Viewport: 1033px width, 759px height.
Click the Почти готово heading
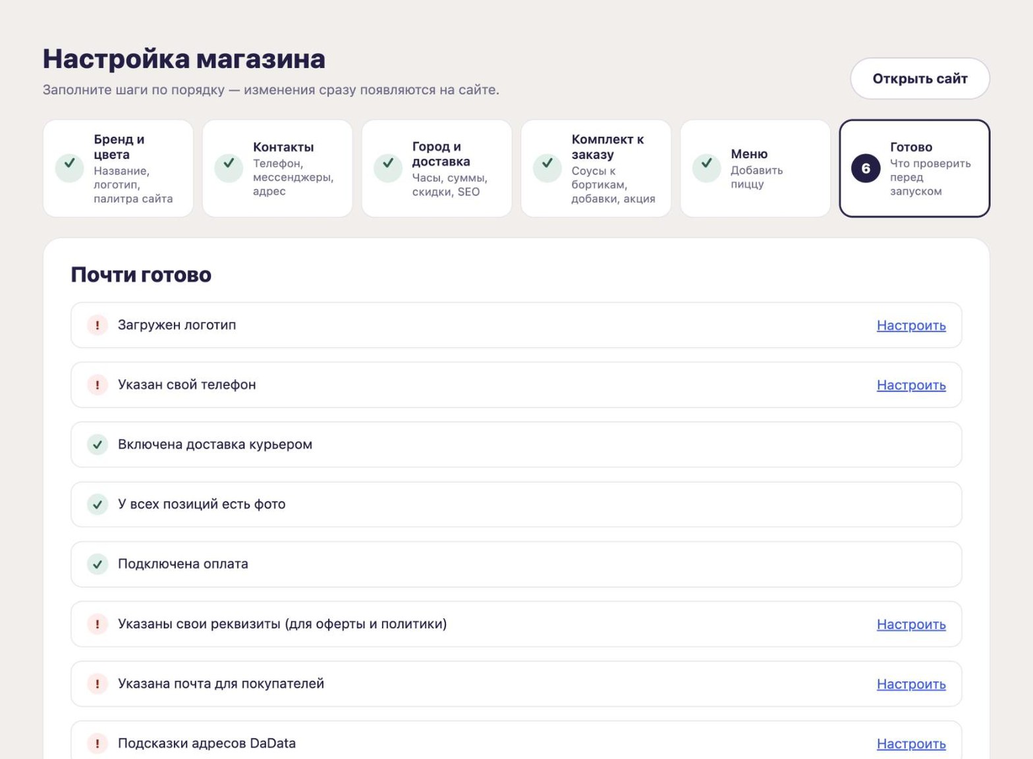click(x=141, y=275)
